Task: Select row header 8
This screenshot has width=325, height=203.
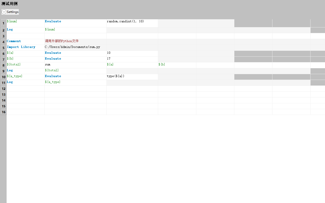Action: click(4, 65)
